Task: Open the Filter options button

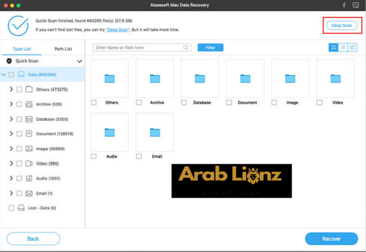Action: [x=210, y=48]
